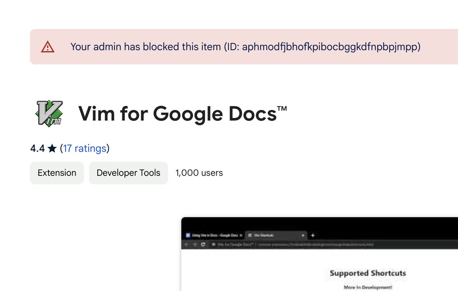Open the 17 ratings link
Viewport: 458px width, 291px height.
click(85, 148)
